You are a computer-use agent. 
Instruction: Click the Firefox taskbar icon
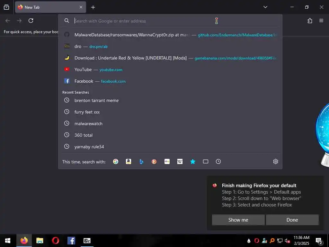click(24, 241)
